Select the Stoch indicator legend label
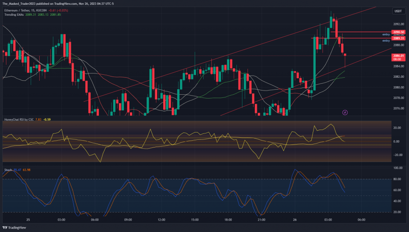The height and width of the screenshot is (232, 409). click(x=8, y=170)
